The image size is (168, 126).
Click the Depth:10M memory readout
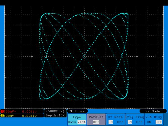pyautogui.click(x=55, y=115)
